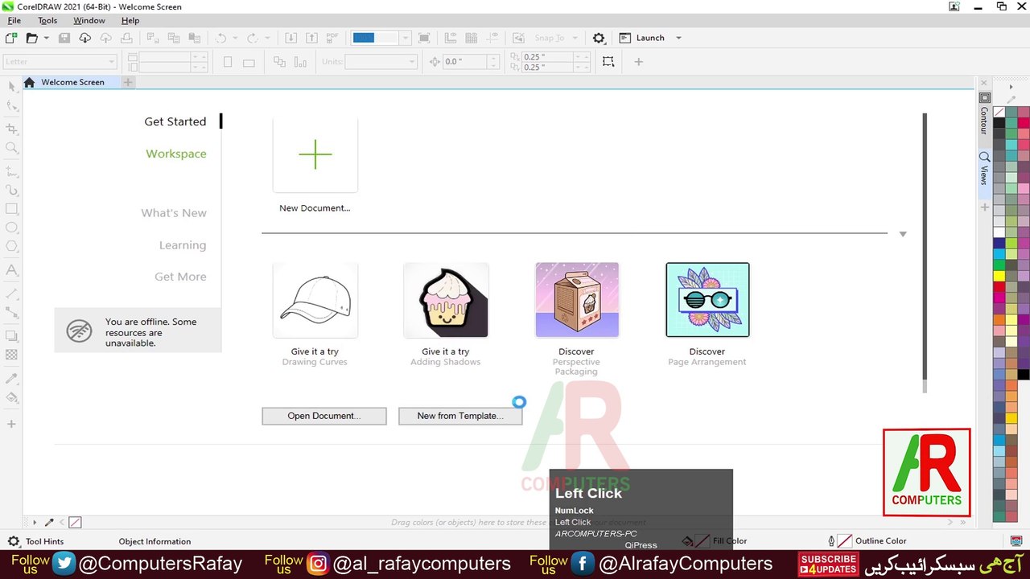Go to the Learning section
This screenshot has width=1030, height=579.
pyautogui.click(x=183, y=245)
